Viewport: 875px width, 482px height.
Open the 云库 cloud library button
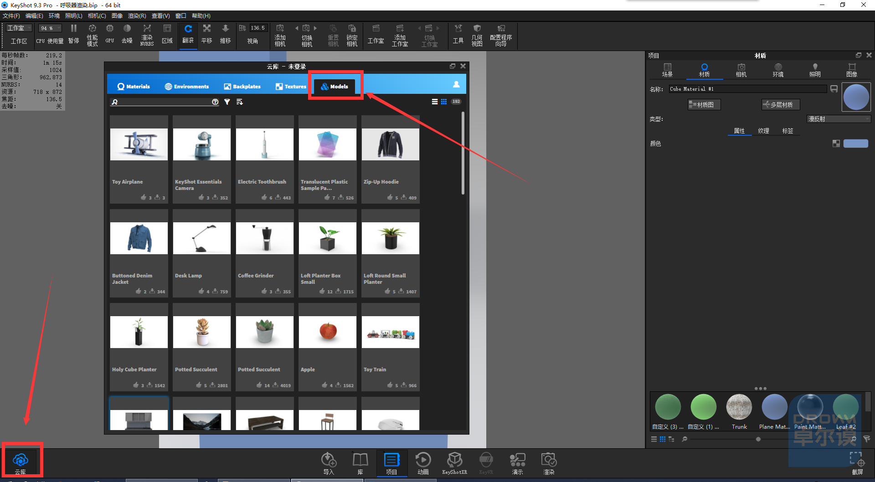click(x=21, y=462)
